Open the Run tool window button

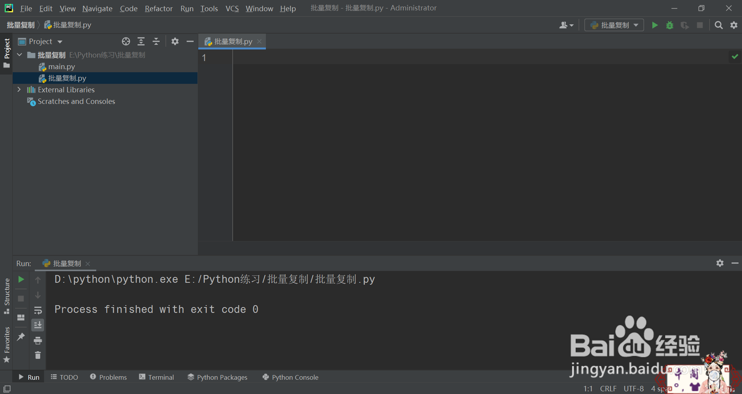pyautogui.click(x=29, y=377)
